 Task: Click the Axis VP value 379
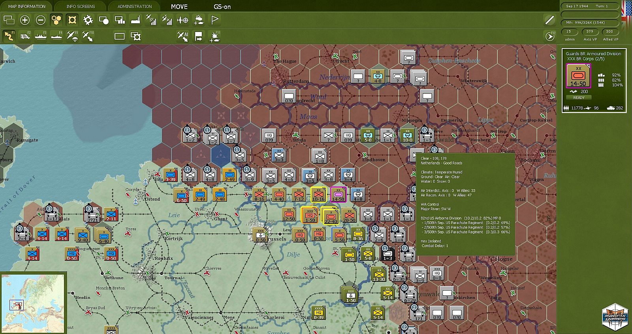tap(590, 32)
